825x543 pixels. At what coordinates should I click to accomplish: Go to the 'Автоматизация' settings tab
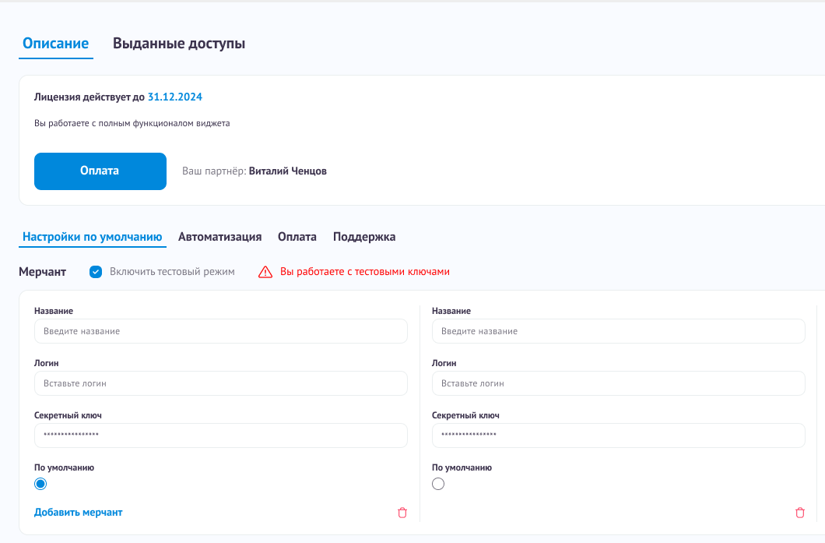pyautogui.click(x=219, y=237)
